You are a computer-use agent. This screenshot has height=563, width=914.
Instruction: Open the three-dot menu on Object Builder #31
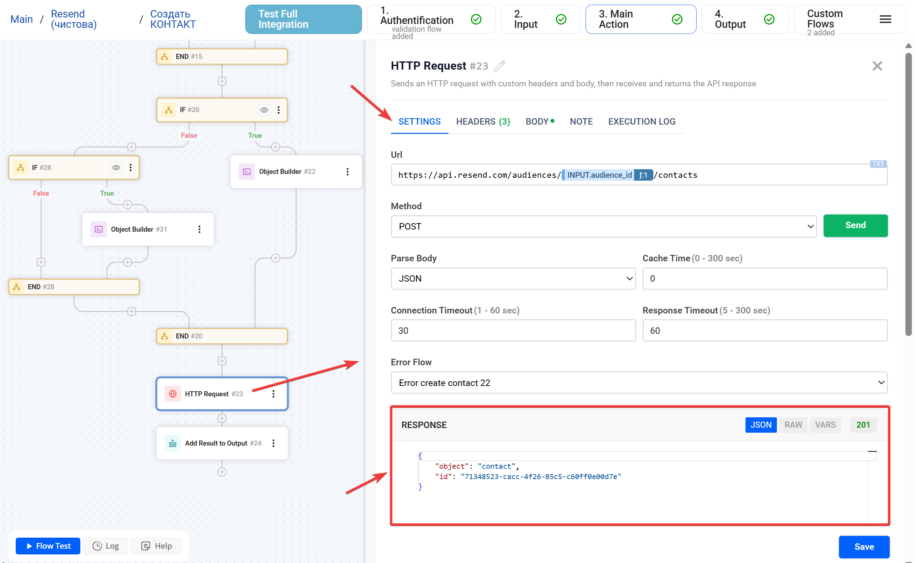tap(199, 229)
